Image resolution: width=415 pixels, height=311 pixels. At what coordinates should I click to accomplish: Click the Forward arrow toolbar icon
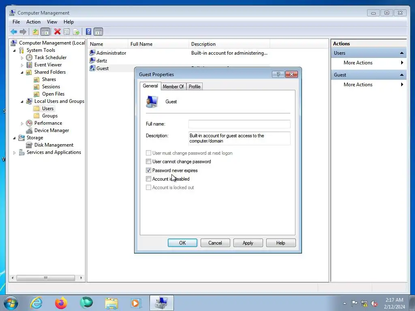23,32
